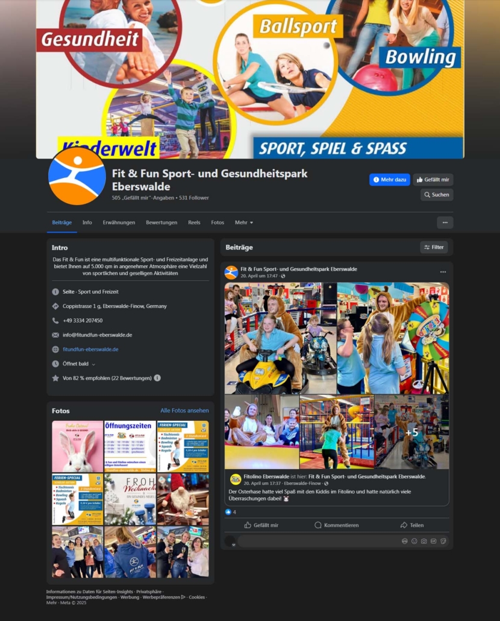The width and height of the screenshot is (500, 621).
Task: Select the Reels tab
Action: click(194, 222)
